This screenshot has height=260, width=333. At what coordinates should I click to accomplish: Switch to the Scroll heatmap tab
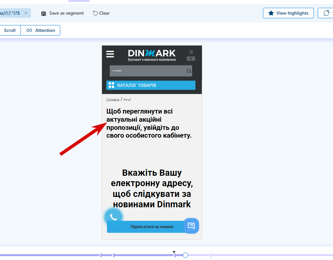click(10, 30)
